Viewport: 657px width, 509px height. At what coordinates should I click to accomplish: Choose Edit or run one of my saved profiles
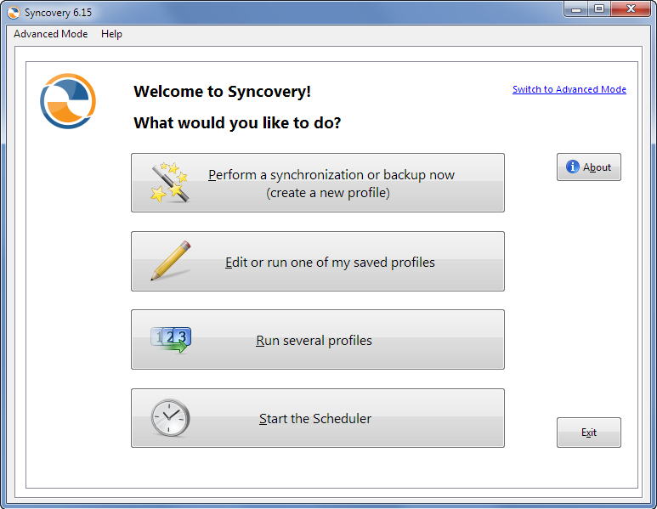coord(330,263)
